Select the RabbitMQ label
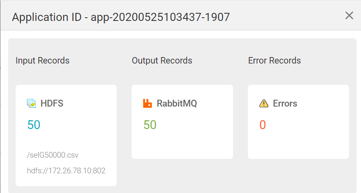 [177, 103]
